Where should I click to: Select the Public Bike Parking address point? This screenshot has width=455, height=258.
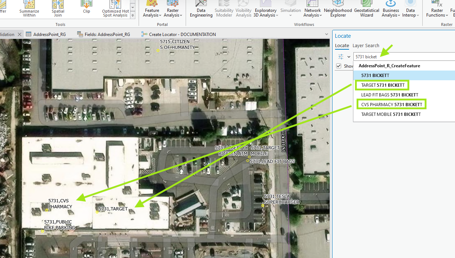pyautogui.click(x=42, y=231)
